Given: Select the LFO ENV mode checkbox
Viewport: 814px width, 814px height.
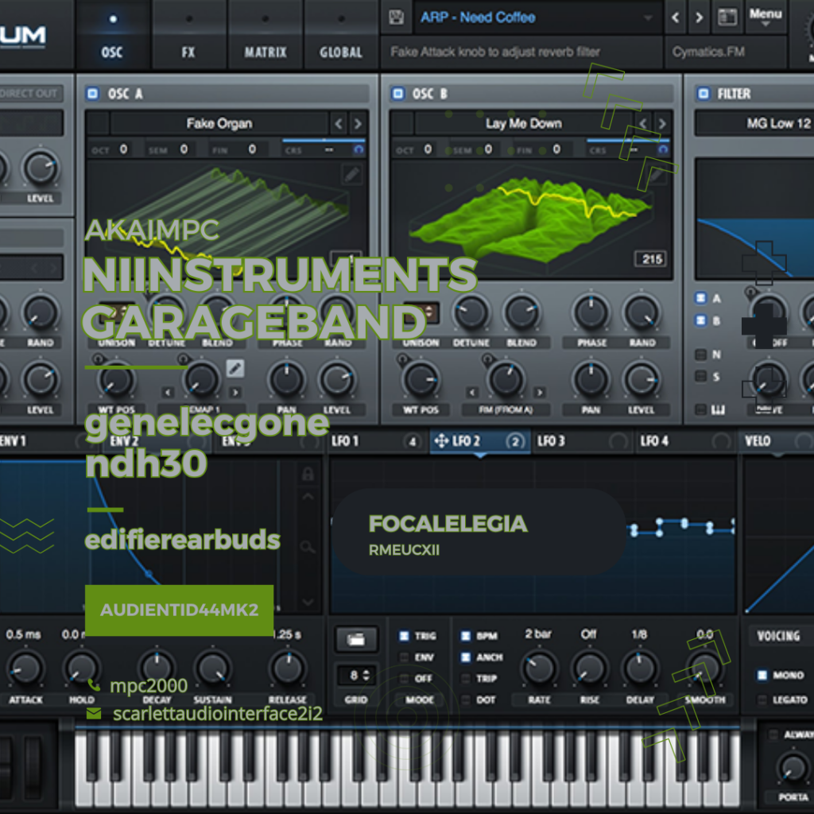Looking at the screenshot, I should point(404,657).
